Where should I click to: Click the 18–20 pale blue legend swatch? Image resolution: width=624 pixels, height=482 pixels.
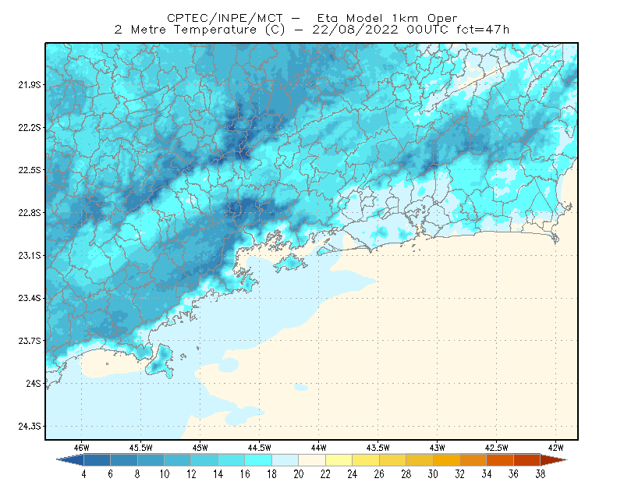coord(285,460)
